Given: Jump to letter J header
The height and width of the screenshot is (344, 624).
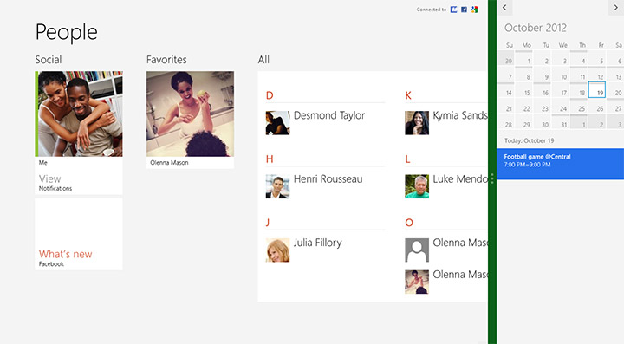Looking at the screenshot, I should pos(268,223).
